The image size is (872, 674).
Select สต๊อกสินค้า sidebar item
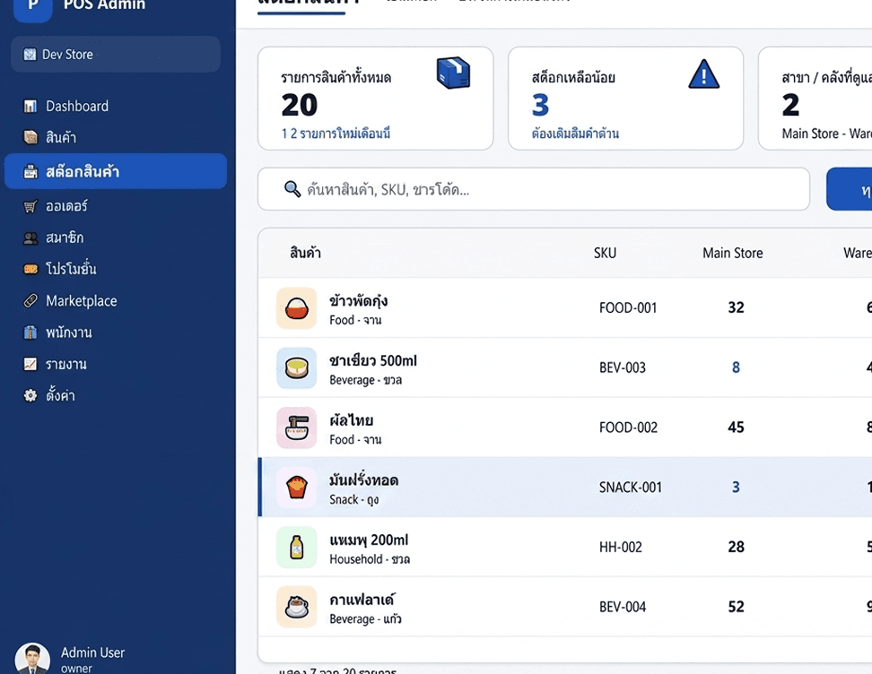[x=116, y=171]
